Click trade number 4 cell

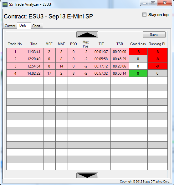(16, 73)
